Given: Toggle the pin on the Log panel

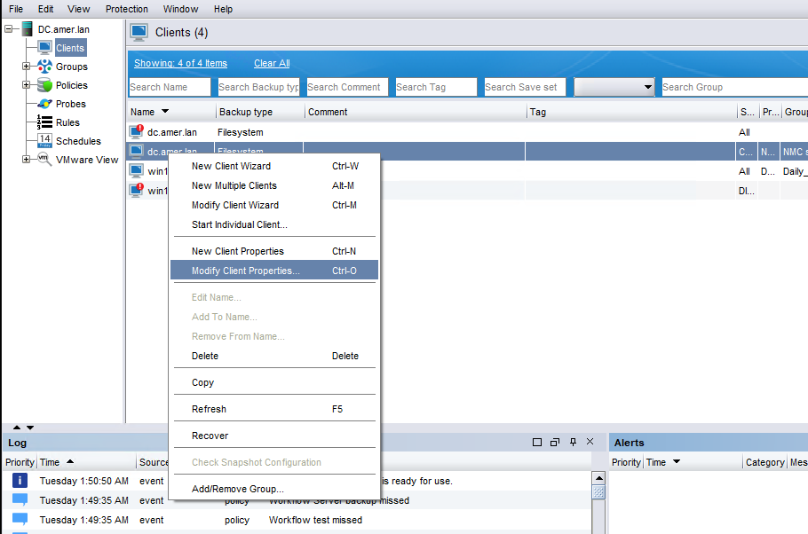Looking at the screenshot, I should 573,441.
